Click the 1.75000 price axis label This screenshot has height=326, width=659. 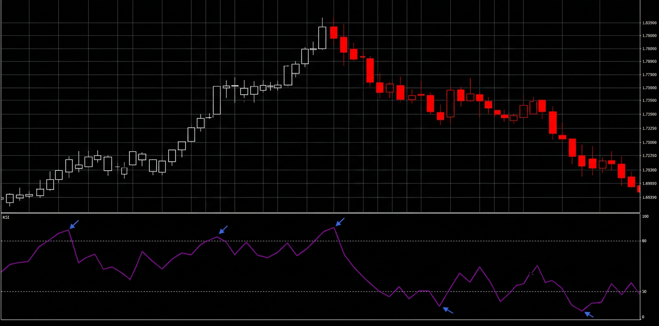click(x=649, y=143)
